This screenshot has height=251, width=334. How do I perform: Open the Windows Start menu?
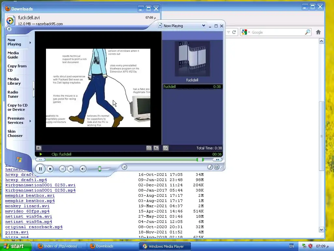point(16,246)
